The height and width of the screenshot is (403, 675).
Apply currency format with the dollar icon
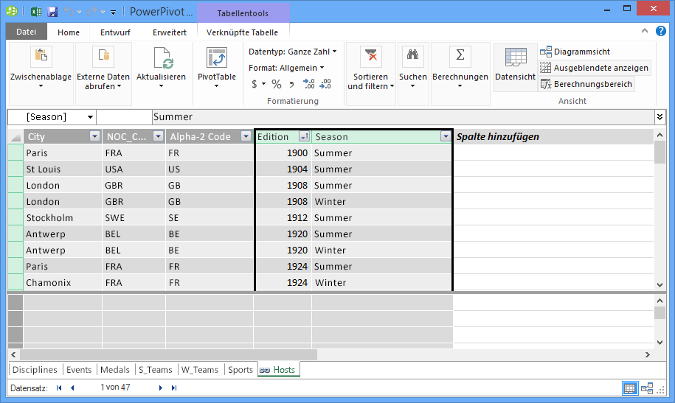[x=255, y=84]
